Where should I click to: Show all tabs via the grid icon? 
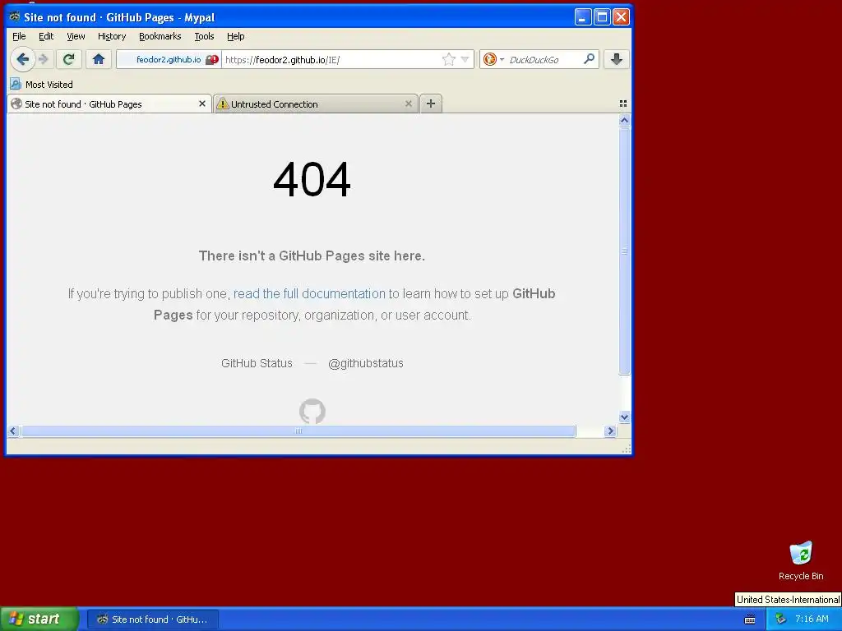click(623, 104)
